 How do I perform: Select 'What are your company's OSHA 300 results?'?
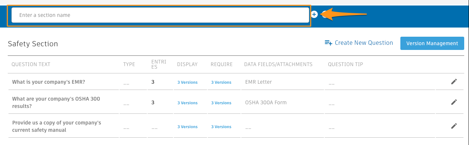(56, 102)
